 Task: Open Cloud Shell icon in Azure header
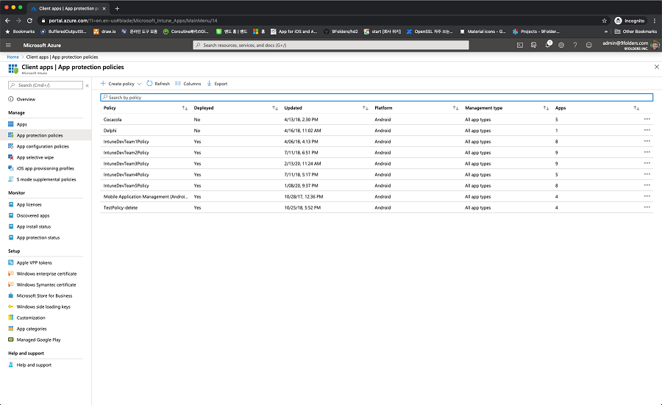click(x=520, y=45)
